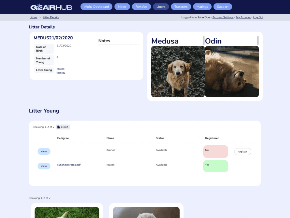Click the MEDUS21/02/2020 litter title
The image size is (290, 218).
tap(53, 38)
